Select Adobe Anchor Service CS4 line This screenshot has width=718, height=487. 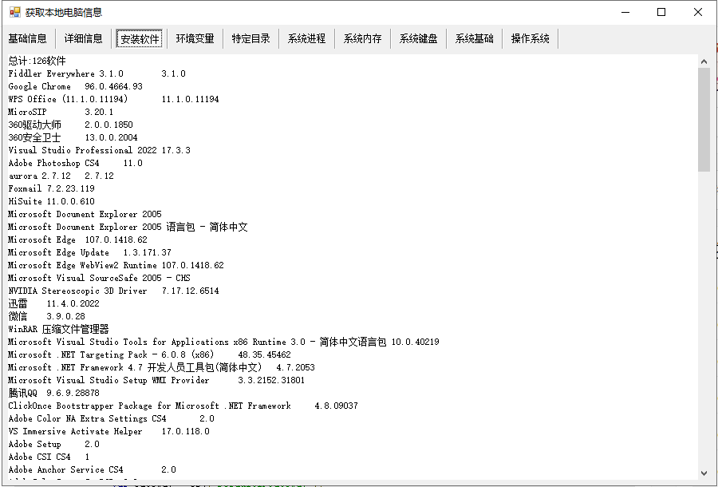(x=92, y=471)
